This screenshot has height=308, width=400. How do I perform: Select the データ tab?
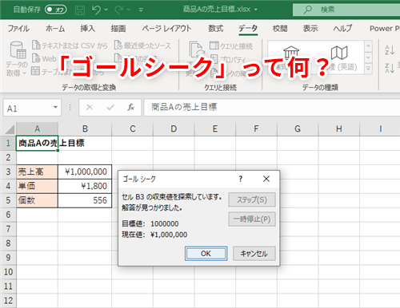pos(248,29)
